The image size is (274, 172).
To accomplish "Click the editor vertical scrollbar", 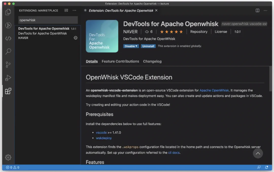I will click(x=270, y=79).
